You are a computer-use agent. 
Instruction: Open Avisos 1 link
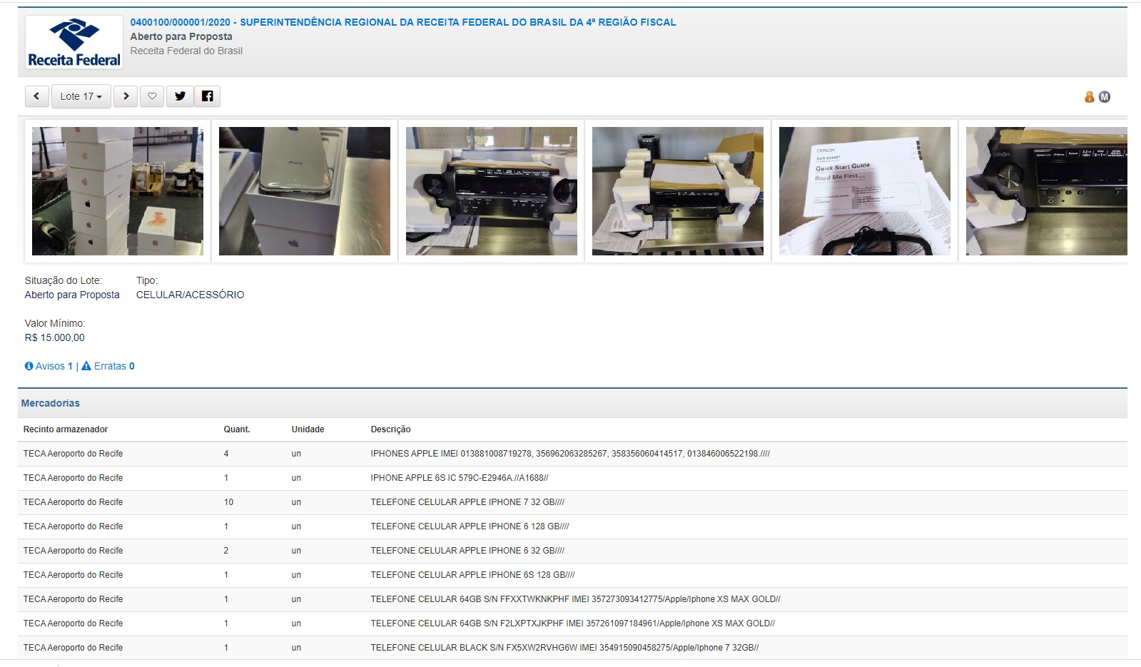(54, 366)
